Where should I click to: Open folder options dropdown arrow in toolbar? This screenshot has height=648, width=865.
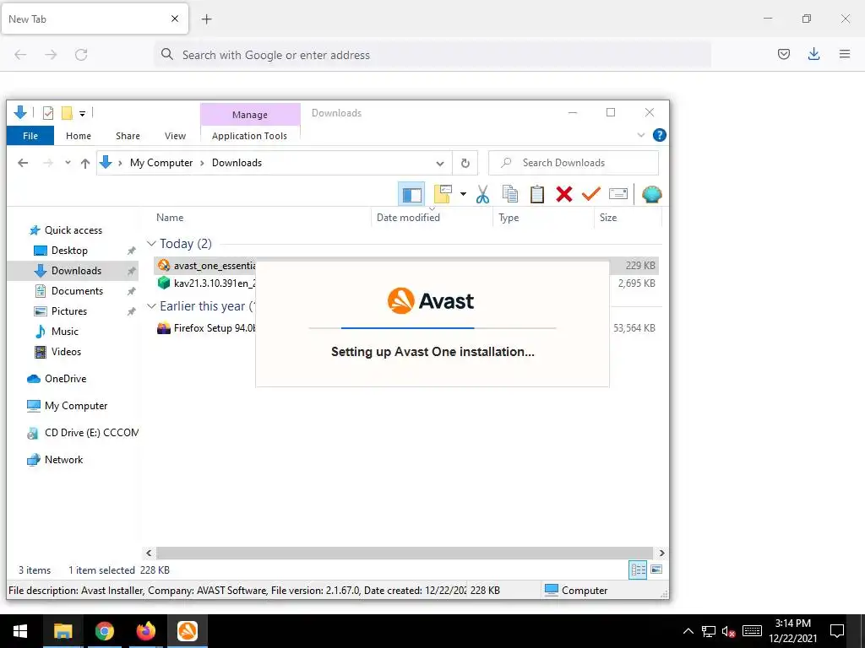point(464,194)
